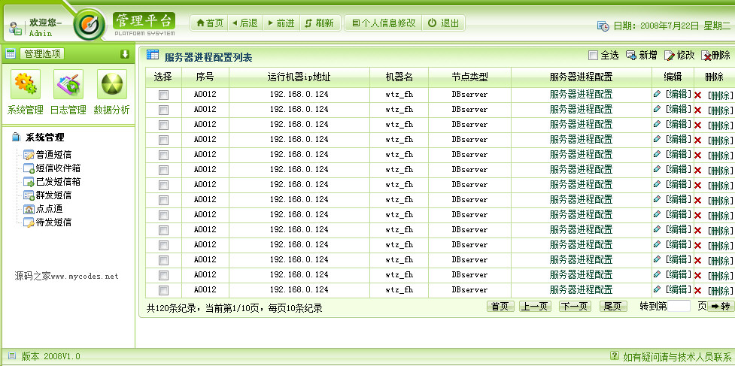
Task: Open the 日志管理 notebook icon
Action: [x=68, y=84]
